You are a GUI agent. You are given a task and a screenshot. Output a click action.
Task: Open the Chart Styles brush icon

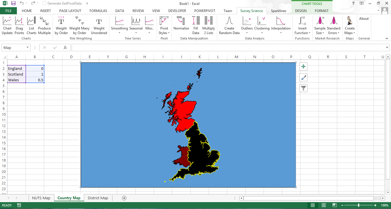pyautogui.click(x=303, y=77)
